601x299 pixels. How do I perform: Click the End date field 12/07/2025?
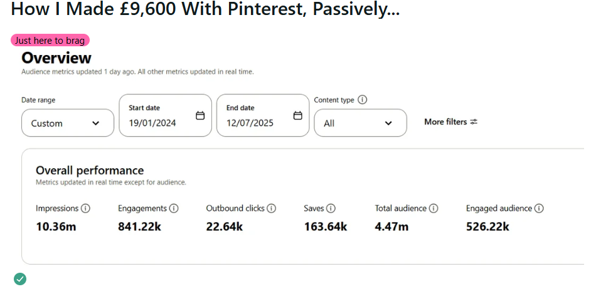click(x=250, y=123)
